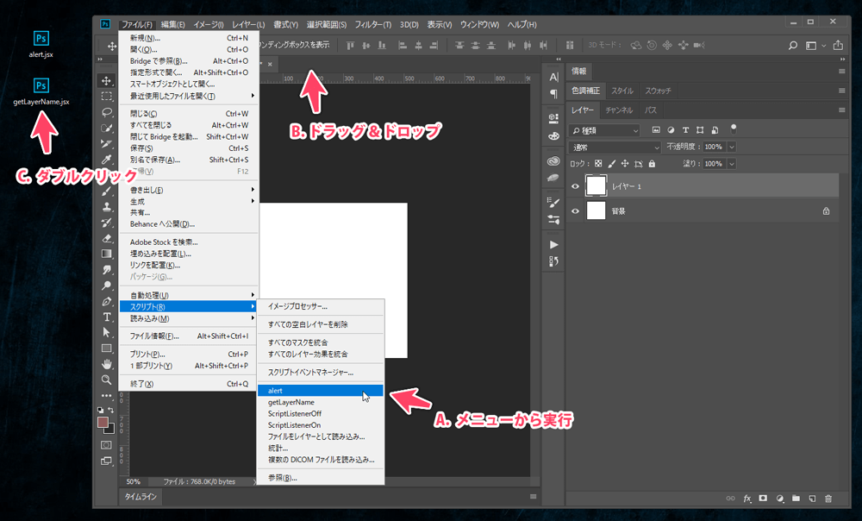Click the new group folder icon
Image resolution: width=862 pixels, height=521 pixels.
click(x=796, y=499)
